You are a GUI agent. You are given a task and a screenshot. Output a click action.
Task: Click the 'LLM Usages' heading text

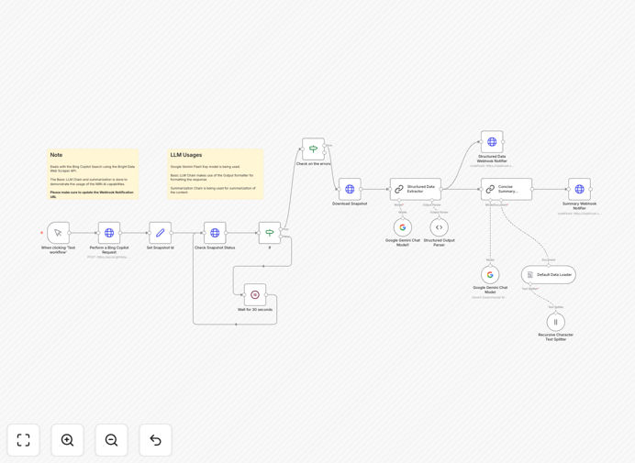186,155
